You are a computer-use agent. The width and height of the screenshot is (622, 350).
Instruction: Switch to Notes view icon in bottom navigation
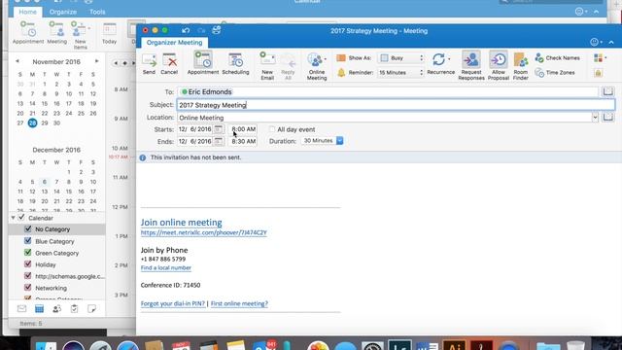click(91, 309)
